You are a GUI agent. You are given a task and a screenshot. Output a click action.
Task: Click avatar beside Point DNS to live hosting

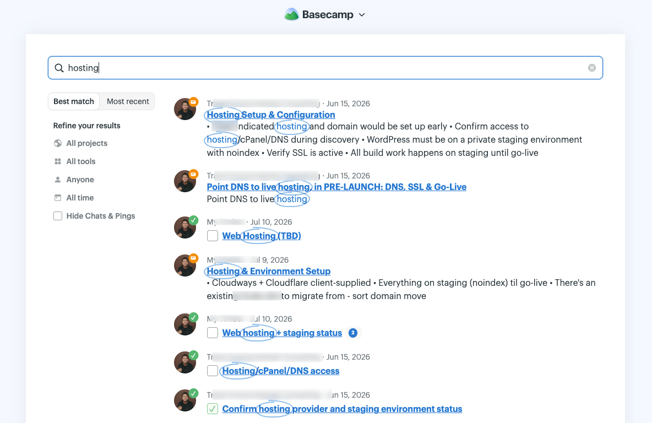coord(185,181)
